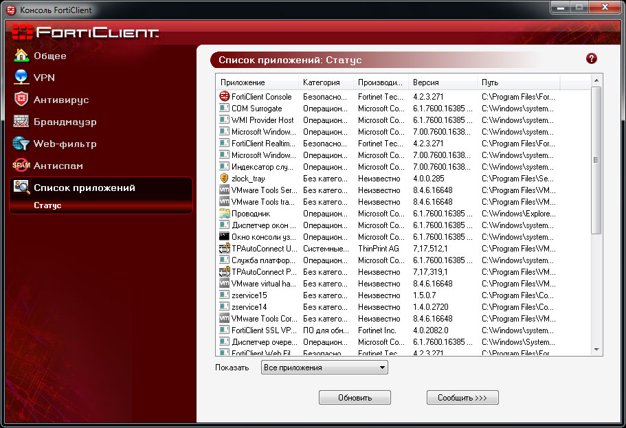Click the VMware virtual ha... vm icon
The image size is (626, 428).
coord(225,284)
